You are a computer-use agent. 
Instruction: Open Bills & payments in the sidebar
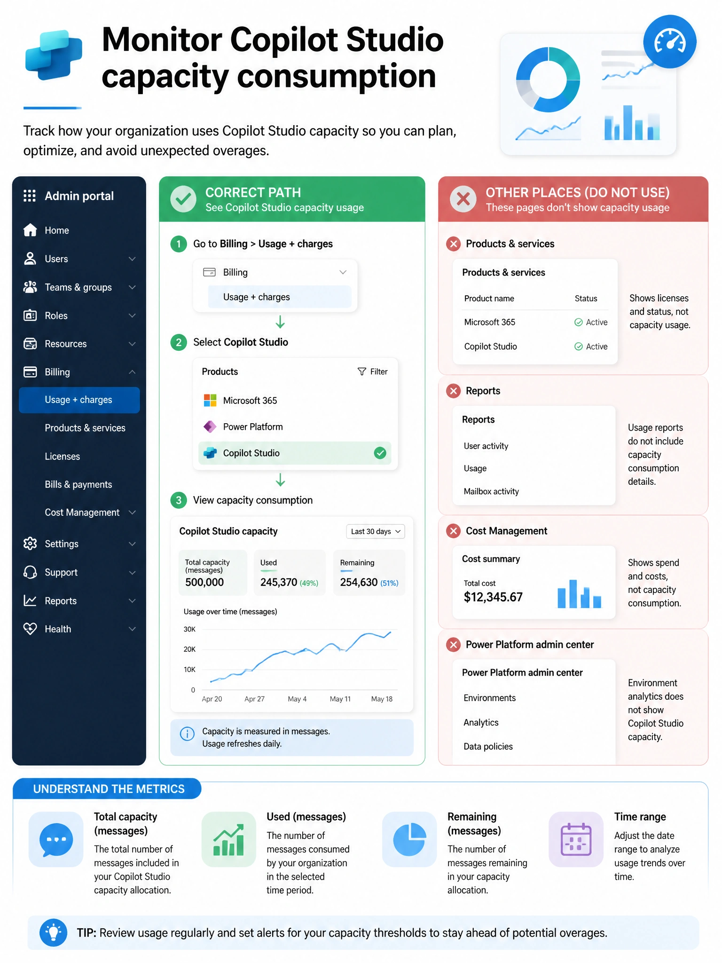tap(78, 484)
